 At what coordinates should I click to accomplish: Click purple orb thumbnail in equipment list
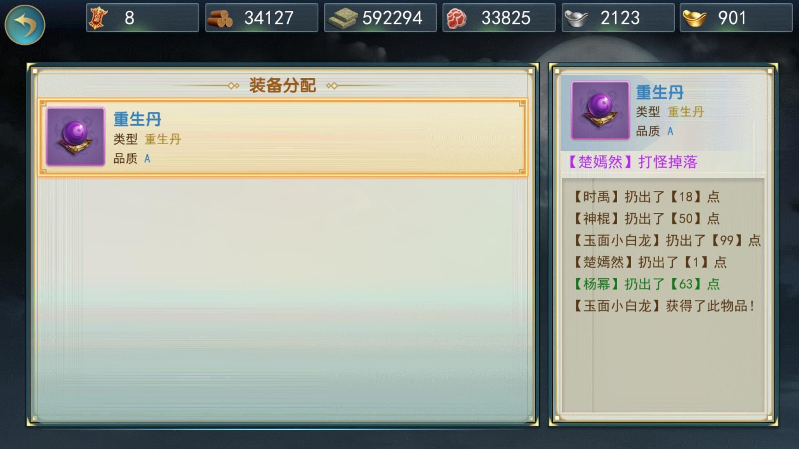pos(75,136)
